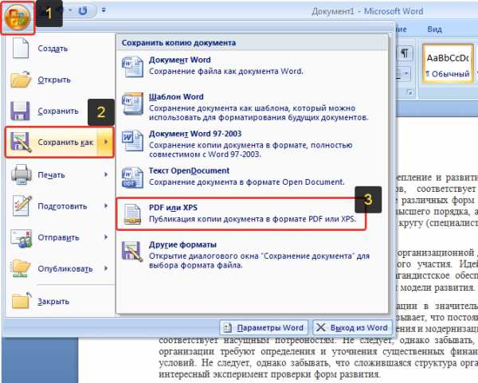Click the X icon on Выход из Word
The image size is (478, 383).
point(320,327)
